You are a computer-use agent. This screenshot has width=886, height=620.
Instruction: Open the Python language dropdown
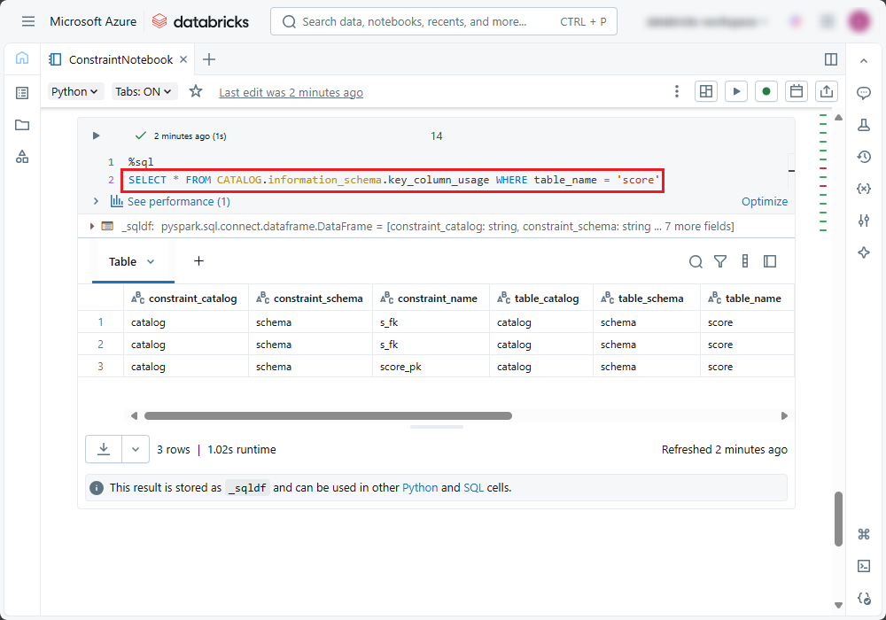click(x=76, y=91)
